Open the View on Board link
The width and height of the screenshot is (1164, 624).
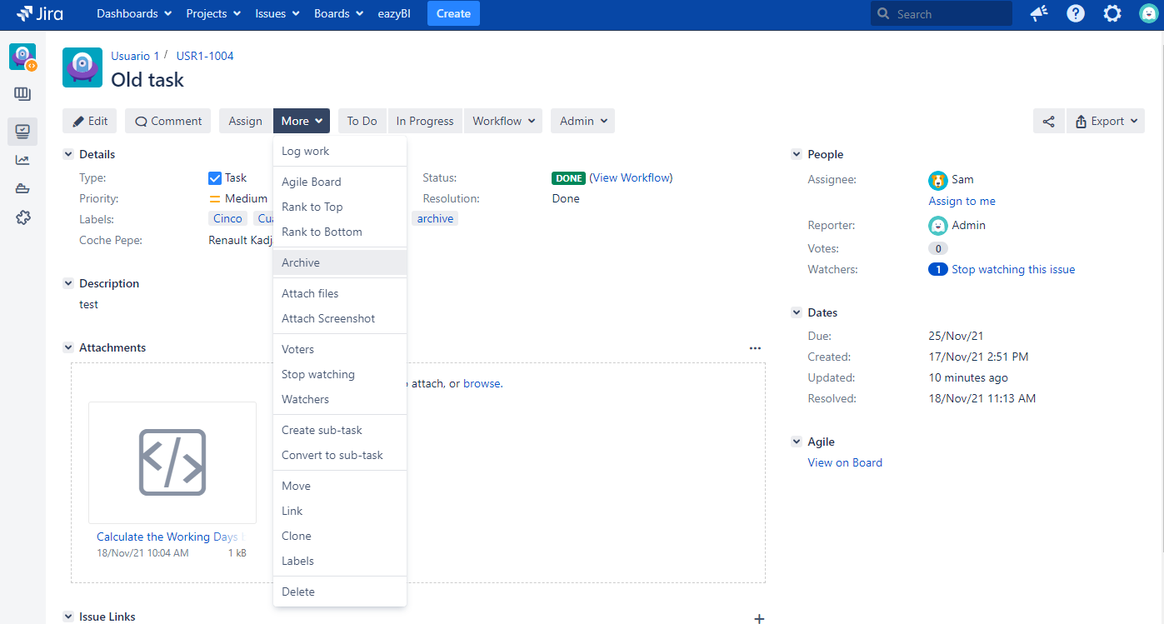point(845,462)
